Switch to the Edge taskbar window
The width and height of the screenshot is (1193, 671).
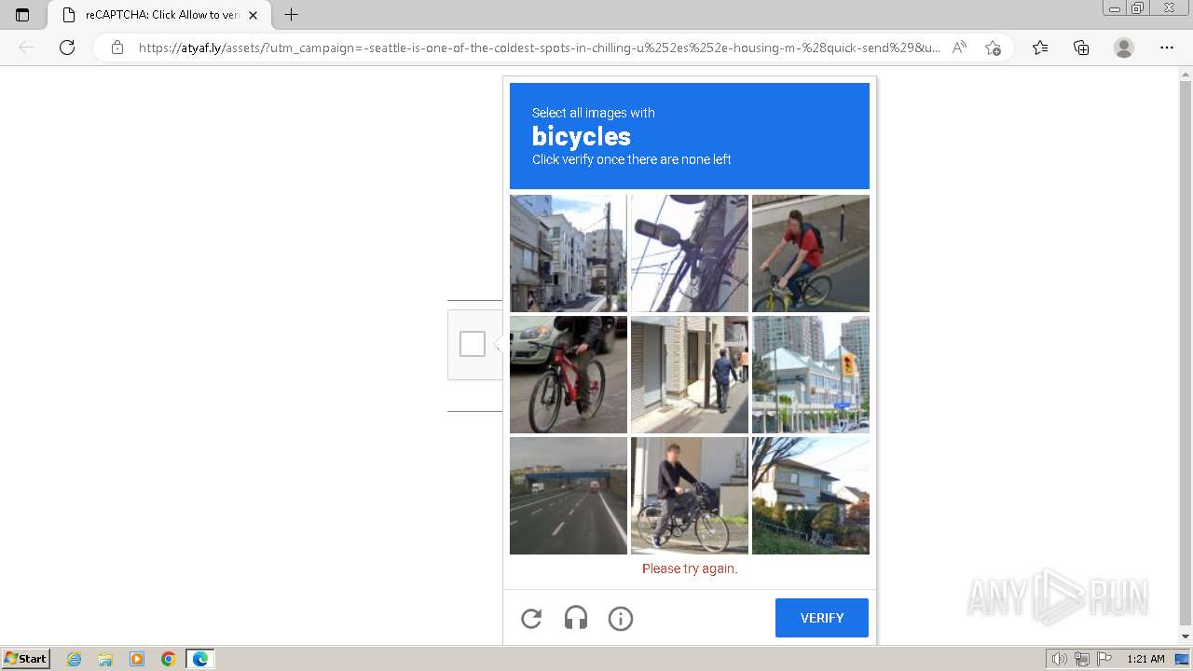click(200, 659)
